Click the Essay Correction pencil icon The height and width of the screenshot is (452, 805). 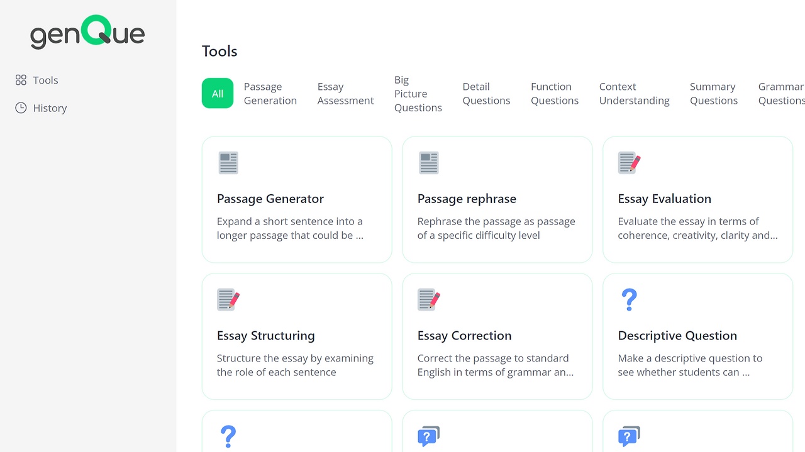[x=429, y=300]
